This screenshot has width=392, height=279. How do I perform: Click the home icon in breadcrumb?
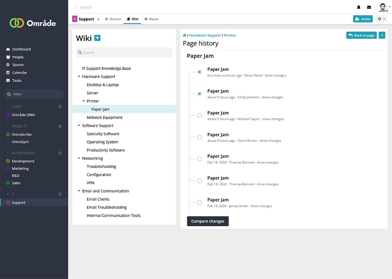(184, 36)
